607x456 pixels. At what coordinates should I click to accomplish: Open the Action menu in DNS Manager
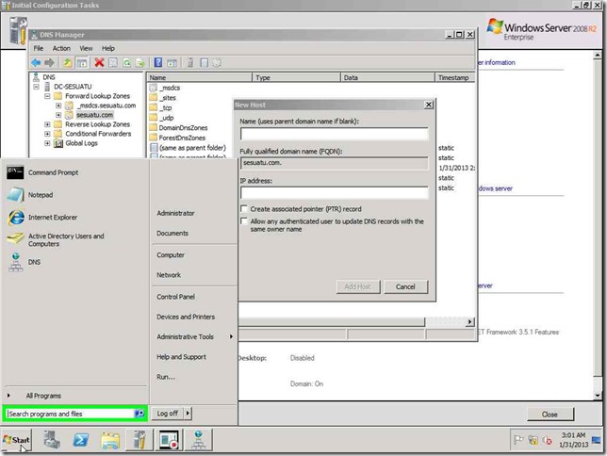tap(61, 48)
